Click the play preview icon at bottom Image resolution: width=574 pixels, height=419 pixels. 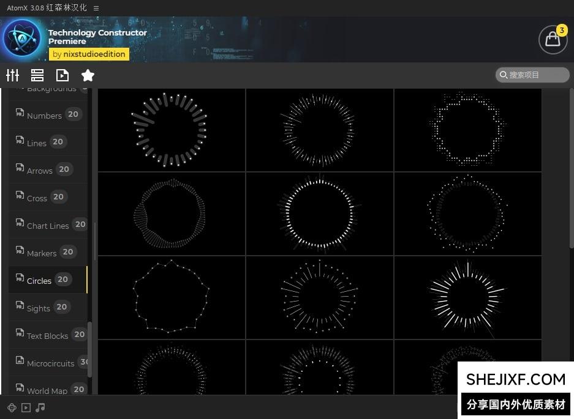pyautogui.click(x=26, y=407)
